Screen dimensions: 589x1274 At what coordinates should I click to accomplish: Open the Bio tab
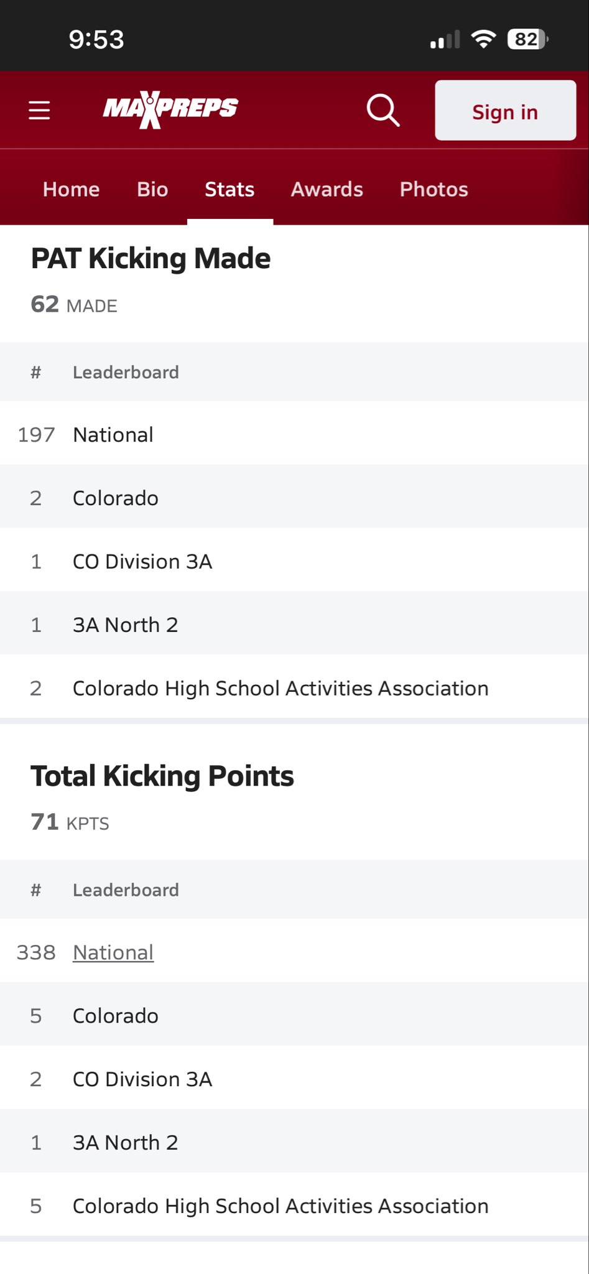click(x=152, y=189)
